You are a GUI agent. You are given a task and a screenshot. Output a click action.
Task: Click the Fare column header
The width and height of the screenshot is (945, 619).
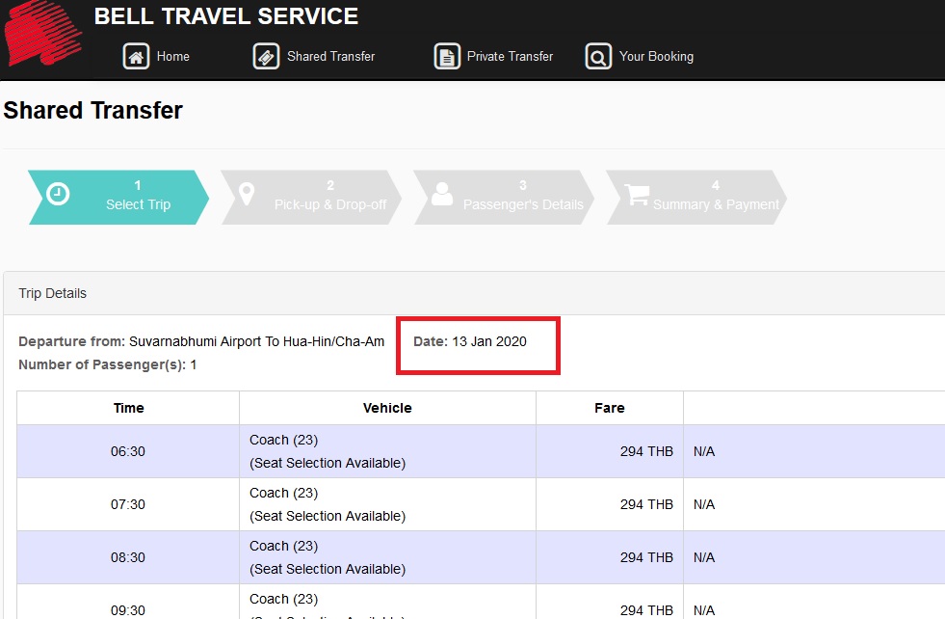point(608,407)
